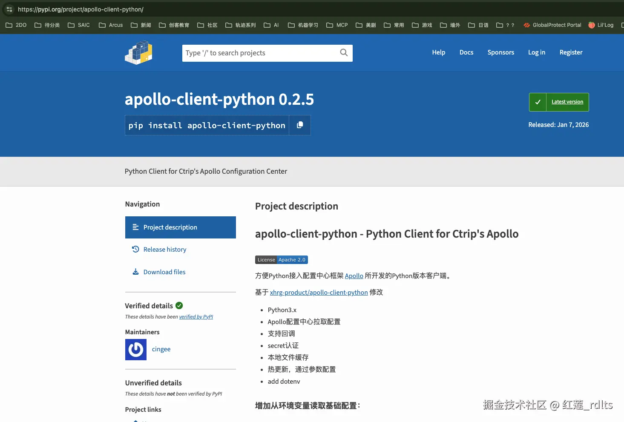Click the green checkmark on Latest version
Image resolution: width=624 pixels, height=422 pixels.
[x=538, y=102]
